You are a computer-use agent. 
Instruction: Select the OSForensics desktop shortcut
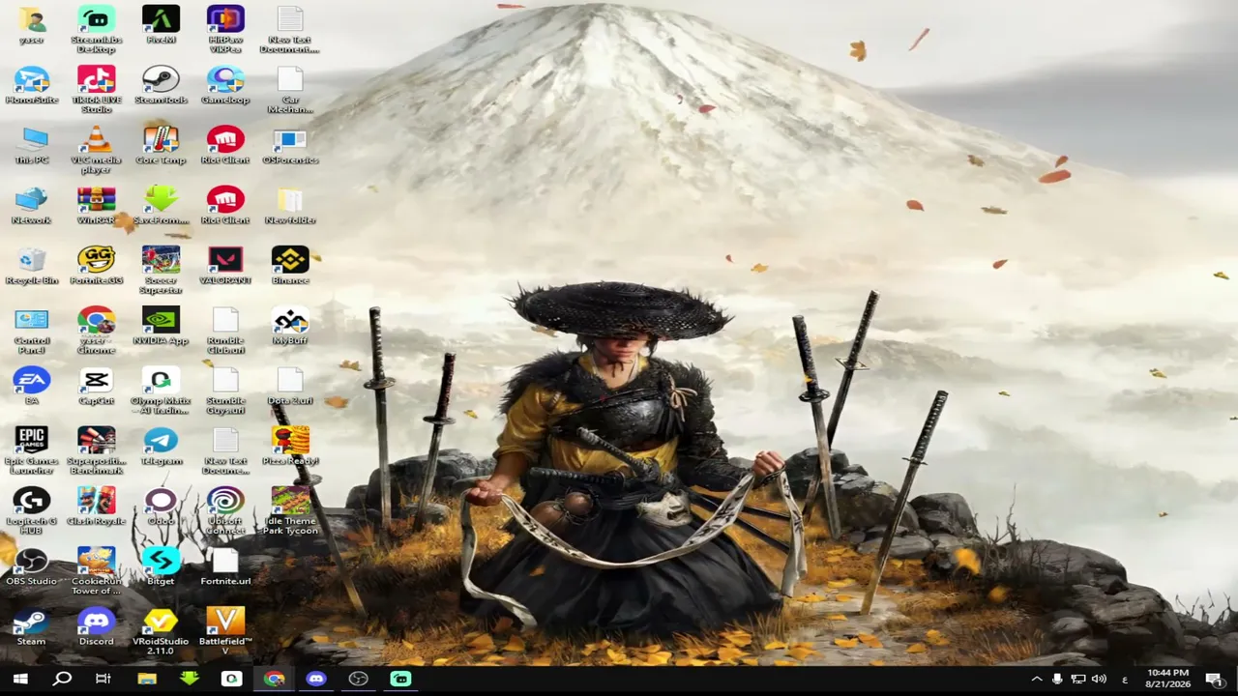click(290, 145)
